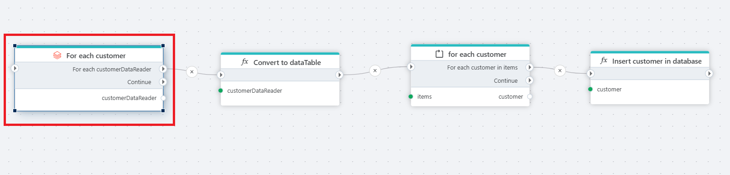Click 'customerDataReader' label on Convert to dataTable node
This screenshot has height=175, width=730.
(255, 90)
